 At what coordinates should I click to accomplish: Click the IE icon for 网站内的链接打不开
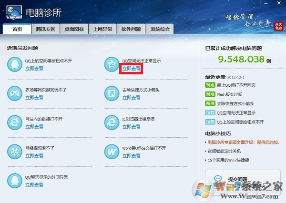pos(15,122)
